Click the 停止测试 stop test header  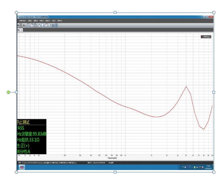click(x=23, y=122)
